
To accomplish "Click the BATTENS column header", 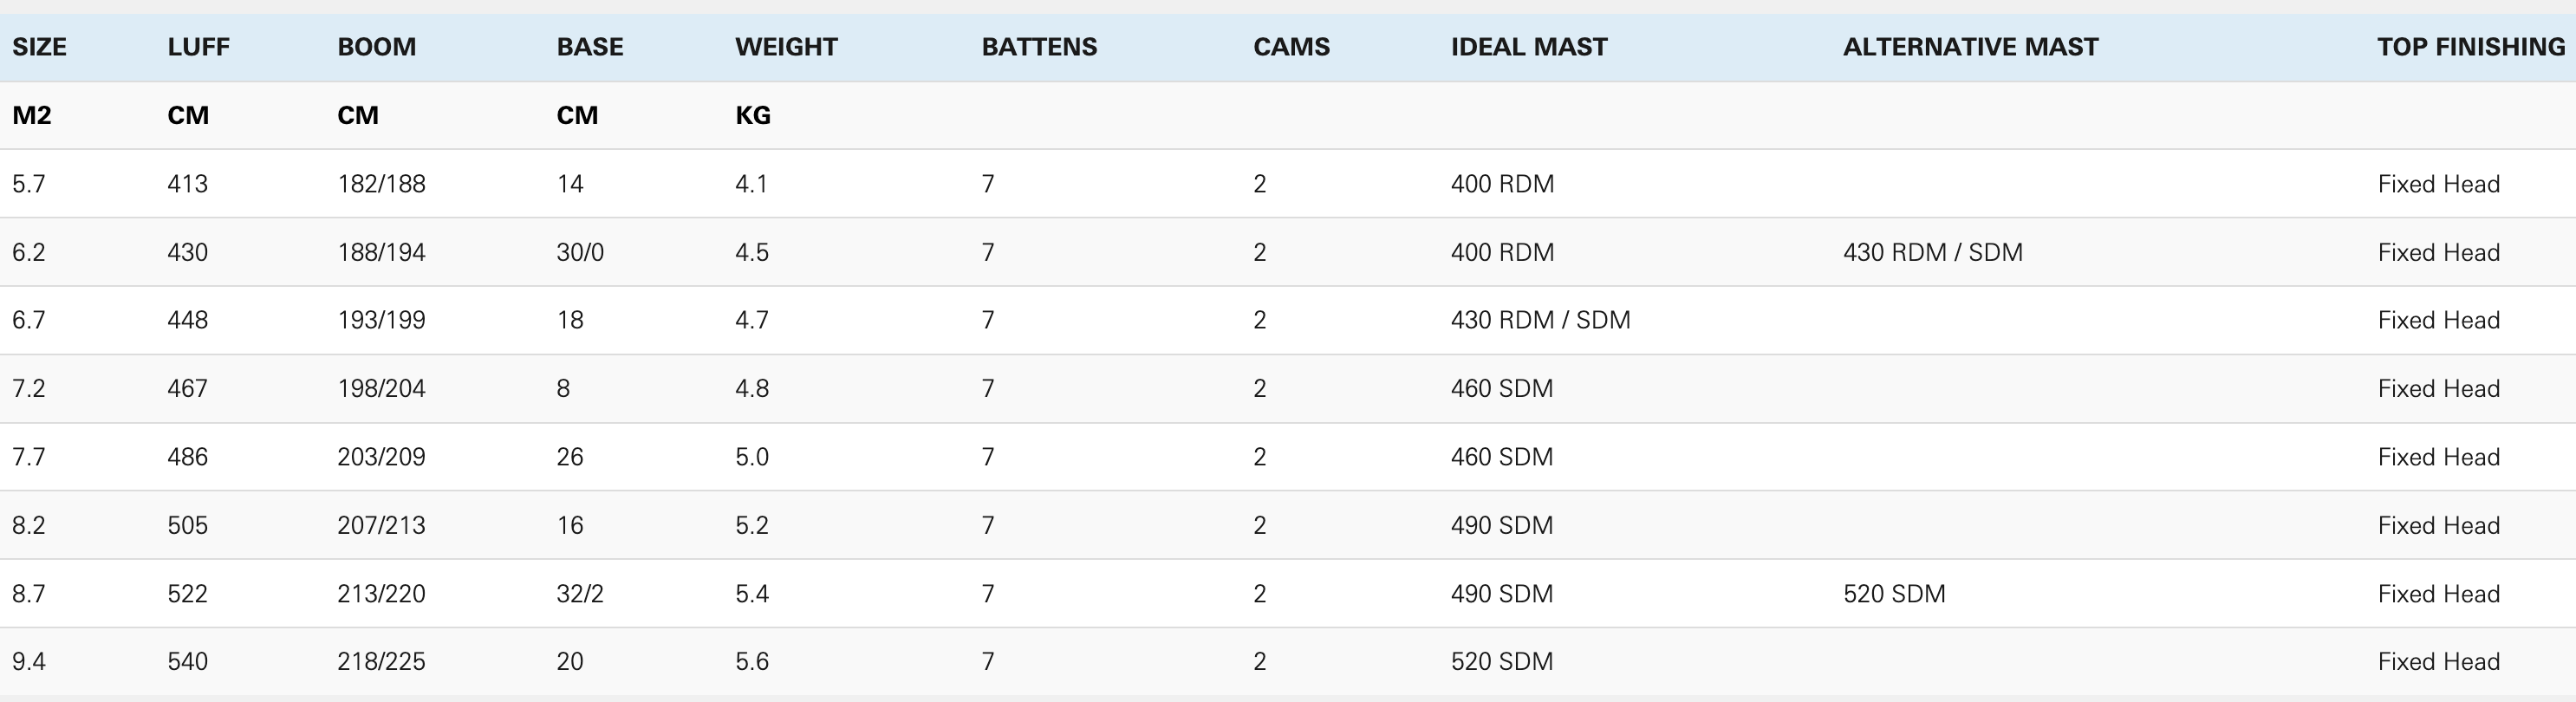I will coord(1039,47).
